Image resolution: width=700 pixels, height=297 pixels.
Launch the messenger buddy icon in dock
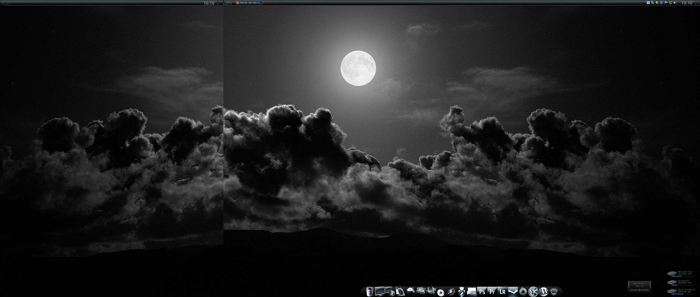pos(462,292)
